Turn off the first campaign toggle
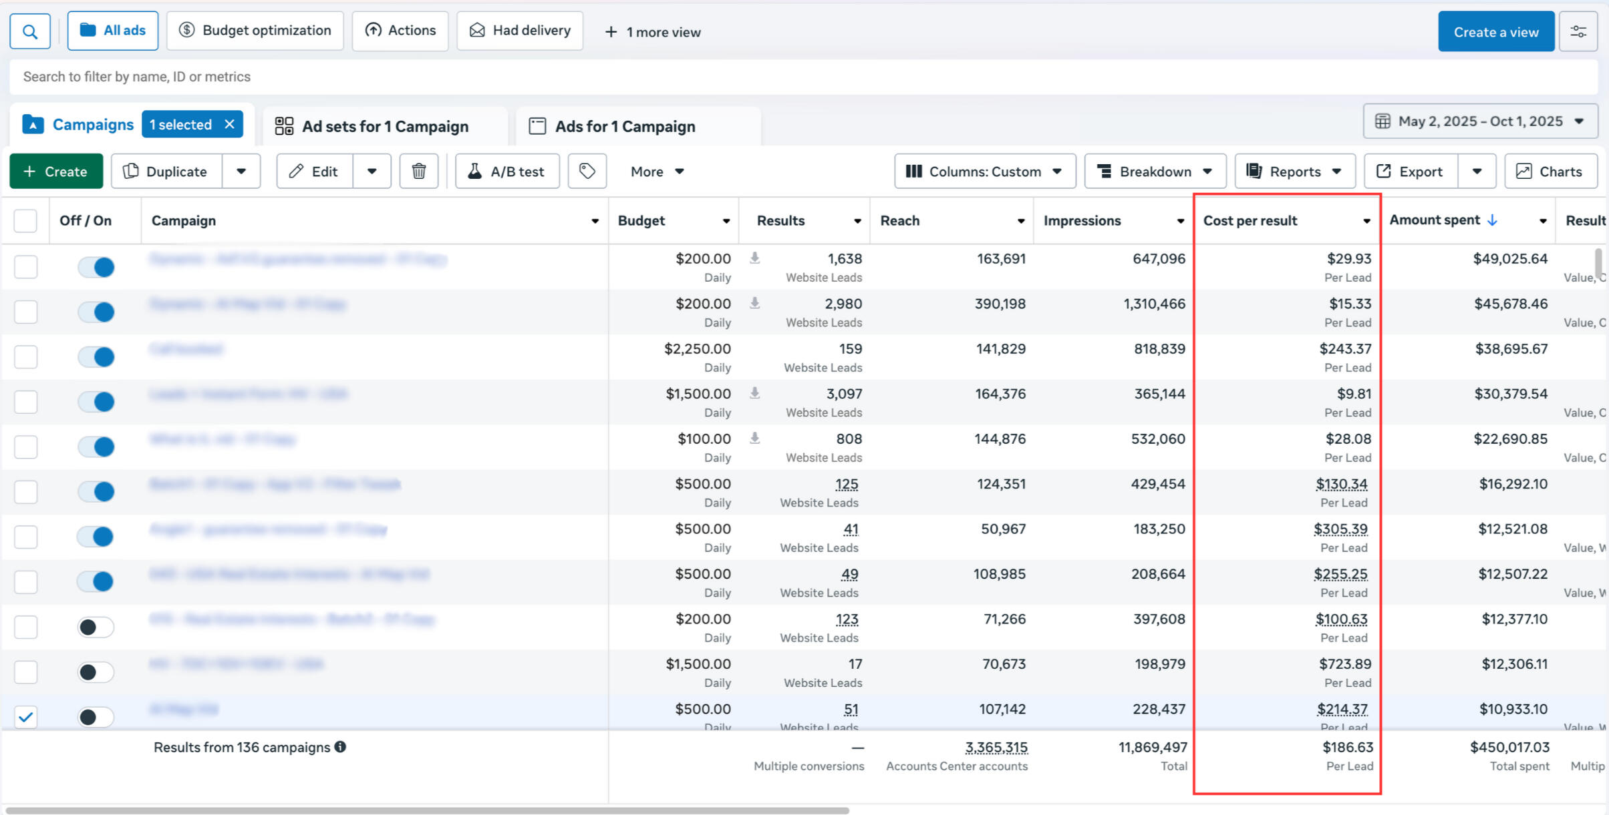The image size is (1609, 815). [96, 267]
